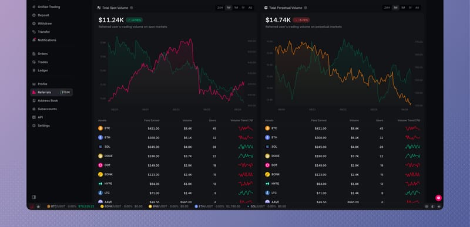This screenshot has width=470, height=227.
Task: Select 1Y range on Spot Volume chart
Action: pyautogui.click(x=243, y=8)
